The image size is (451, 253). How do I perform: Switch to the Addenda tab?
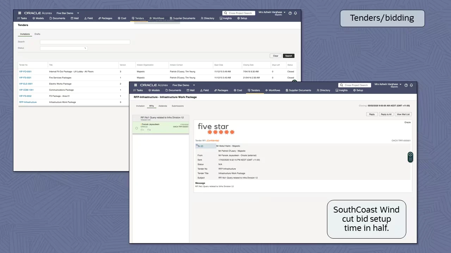[163, 106]
